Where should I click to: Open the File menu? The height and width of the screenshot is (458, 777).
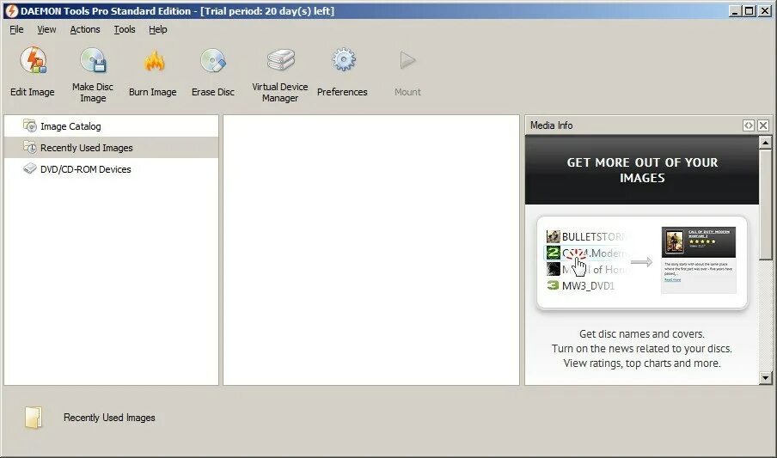tap(16, 30)
